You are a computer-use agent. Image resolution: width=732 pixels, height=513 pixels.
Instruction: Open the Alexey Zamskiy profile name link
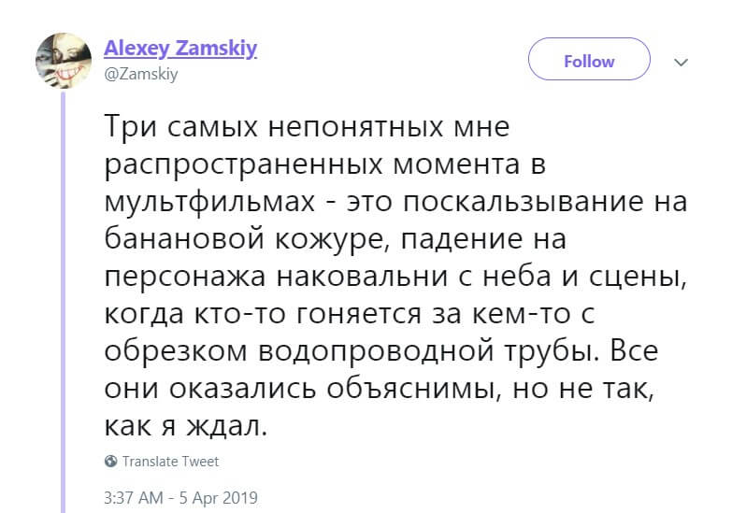coord(179,50)
